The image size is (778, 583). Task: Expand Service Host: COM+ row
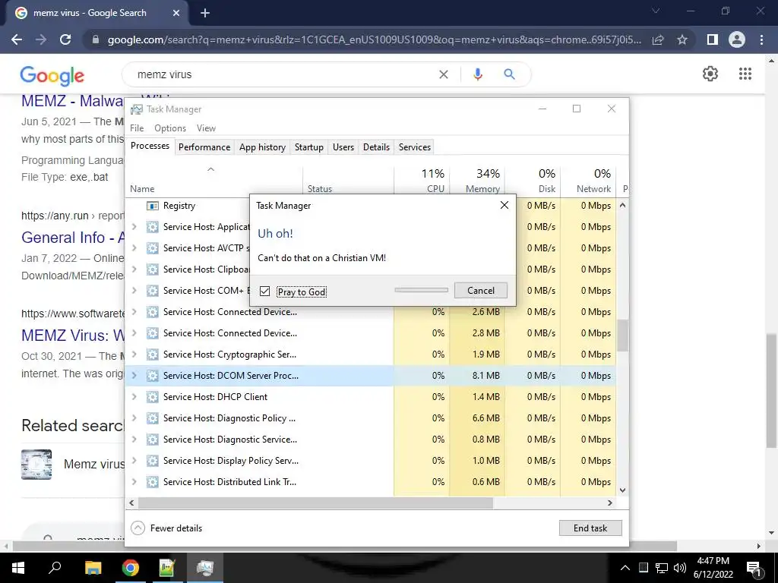pos(134,291)
